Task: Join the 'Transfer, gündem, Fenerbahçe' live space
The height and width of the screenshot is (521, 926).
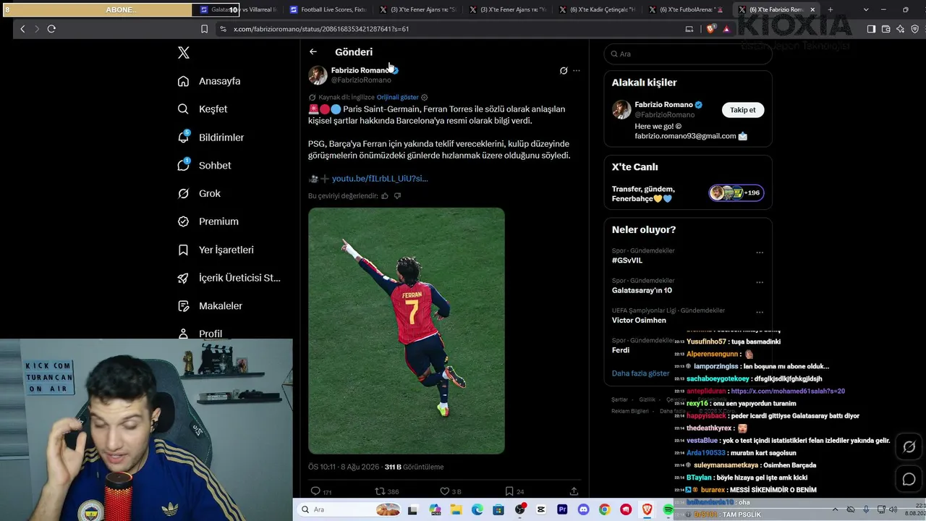Action: pyautogui.click(x=688, y=194)
